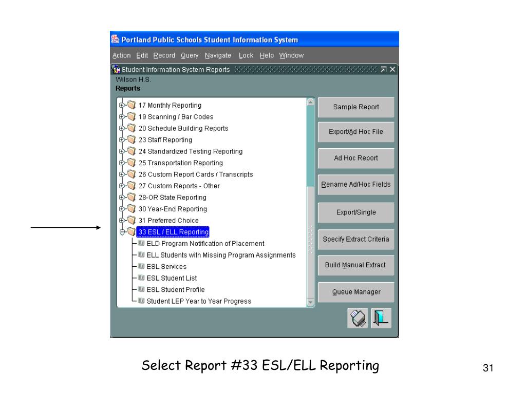The image size is (526, 394).
Task: Click the folder icon for 23 Staff Reporting
Action: click(131, 140)
